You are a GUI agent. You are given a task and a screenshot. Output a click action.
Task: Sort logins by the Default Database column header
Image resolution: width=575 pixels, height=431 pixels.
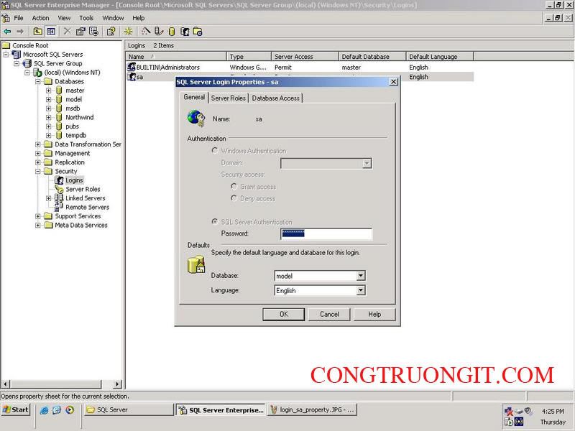[372, 57]
